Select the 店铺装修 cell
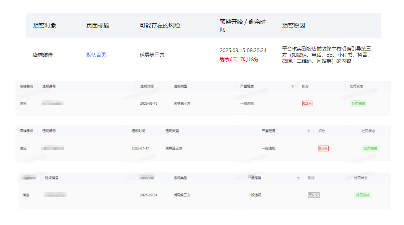404x225 pixels. point(43,55)
